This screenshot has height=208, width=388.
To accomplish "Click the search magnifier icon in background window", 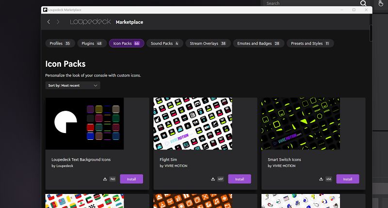I will (x=363, y=3).
